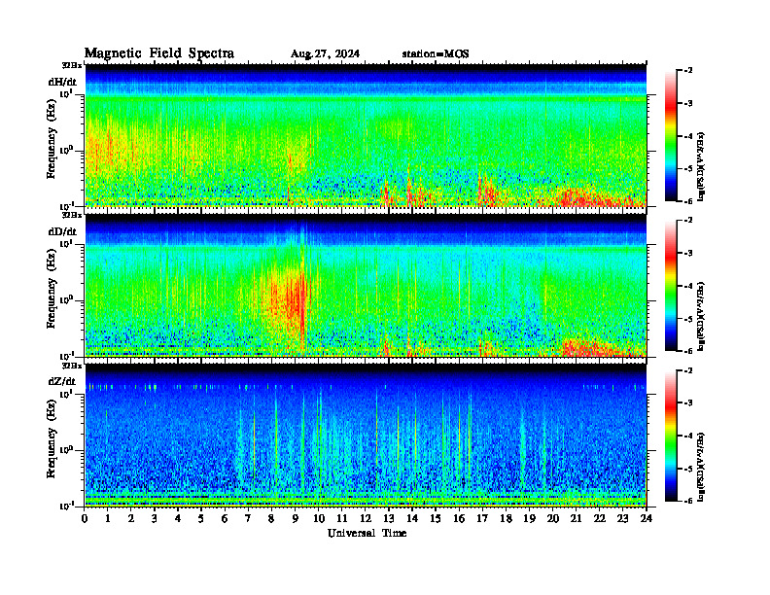Click the "dD/dt" panel label
Image resolution: width=770 pixels, height=595 pixels.
(62, 231)
